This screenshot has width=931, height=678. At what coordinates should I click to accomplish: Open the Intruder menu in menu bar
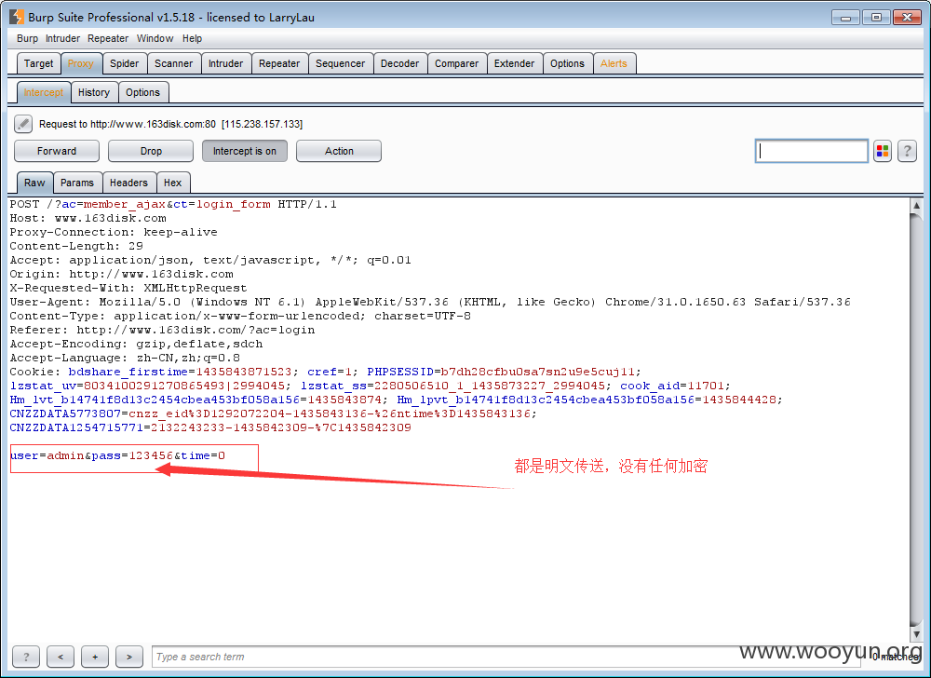pos(62,38)
